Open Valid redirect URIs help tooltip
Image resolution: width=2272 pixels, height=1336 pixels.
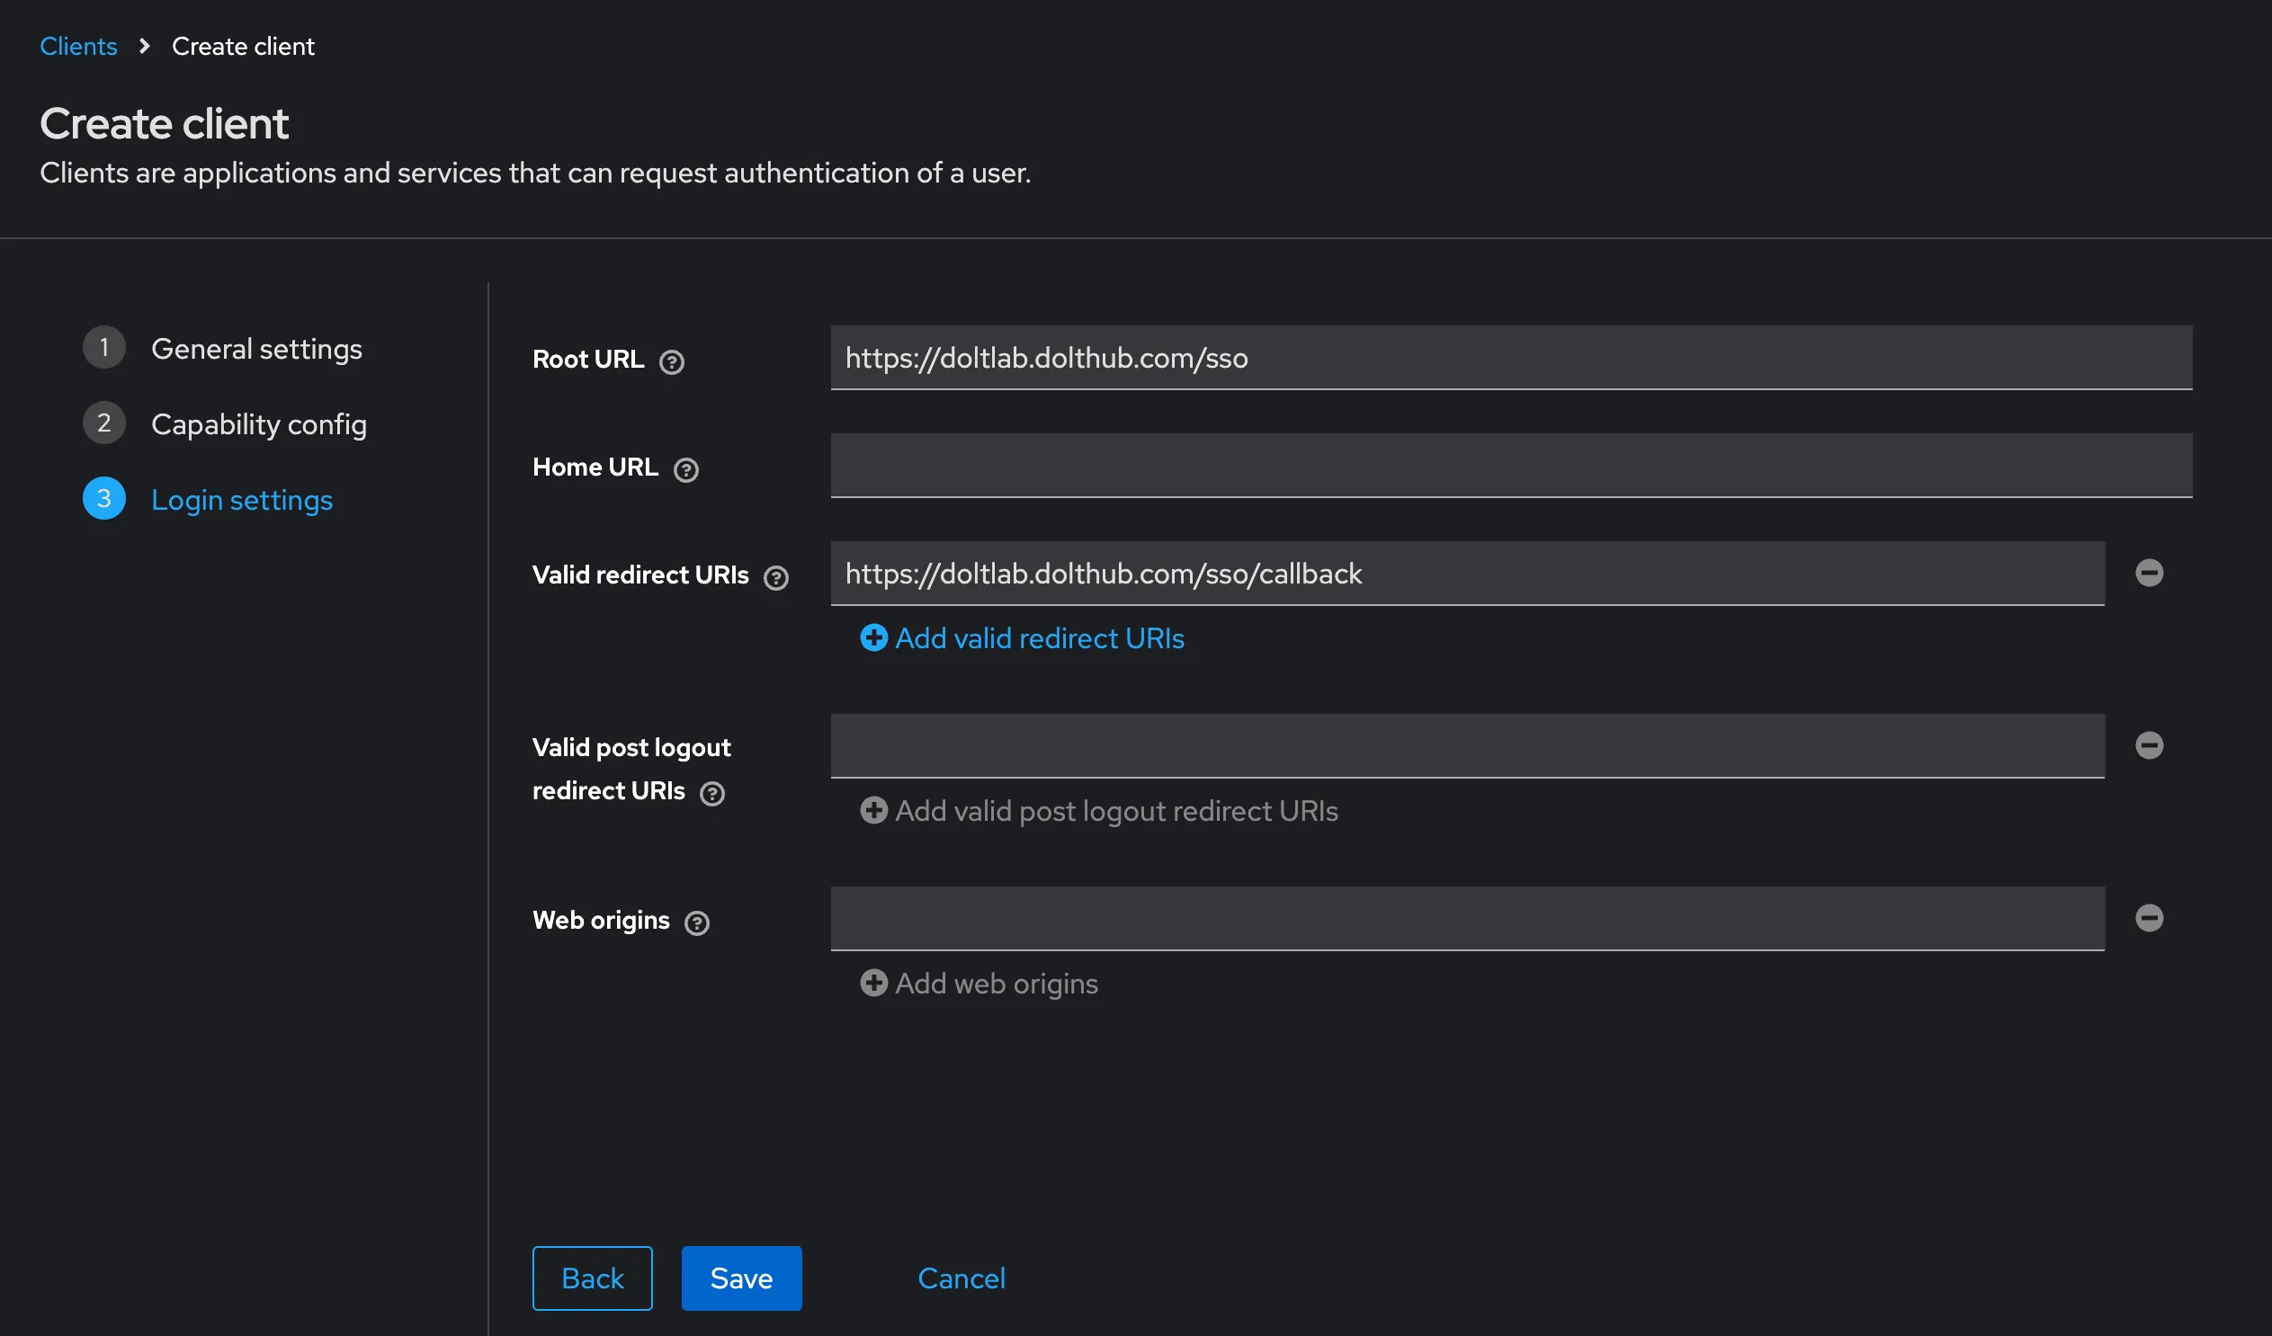click(x=776, y=578)
